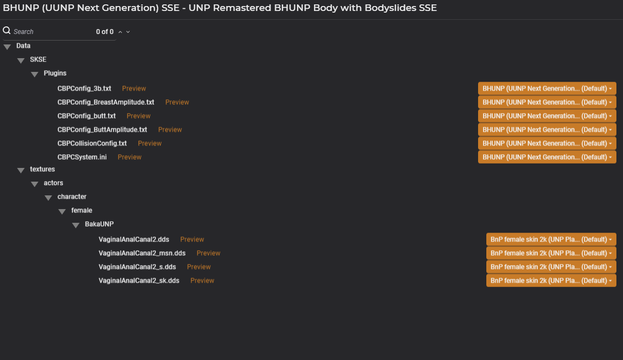
Task: Click the next search result down arrow
Action: tap(128, 32)
